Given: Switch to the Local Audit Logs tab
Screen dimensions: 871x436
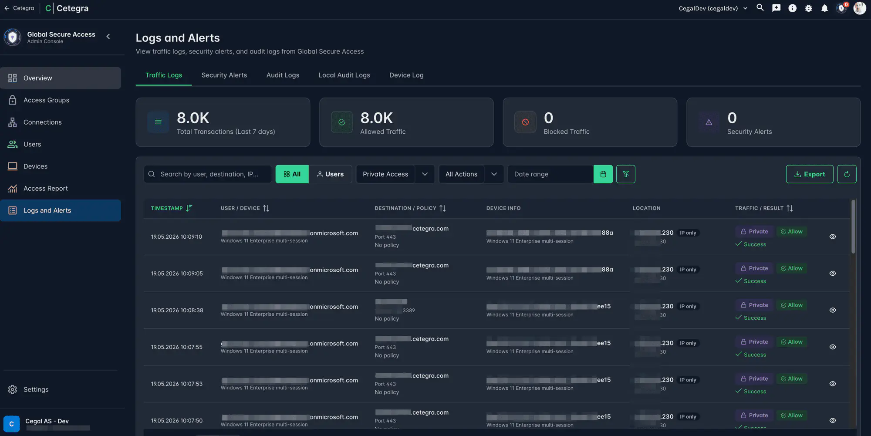Looking at the screenshot, I should [344, 75].
